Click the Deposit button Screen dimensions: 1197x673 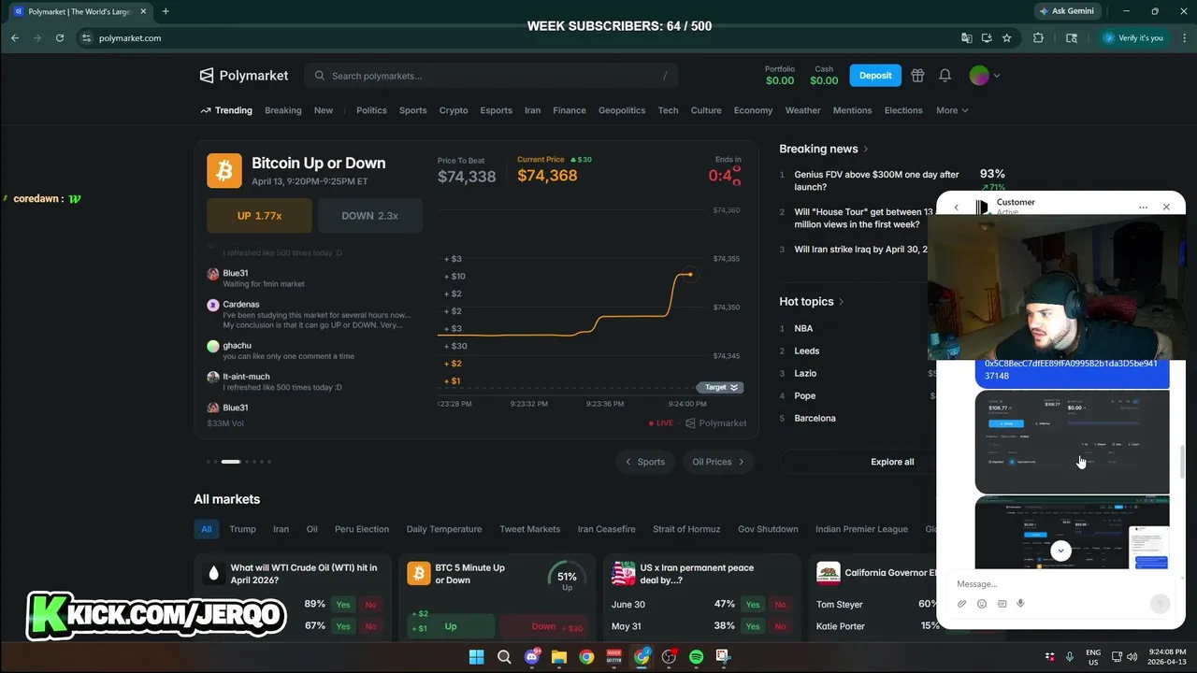[875, 76]
